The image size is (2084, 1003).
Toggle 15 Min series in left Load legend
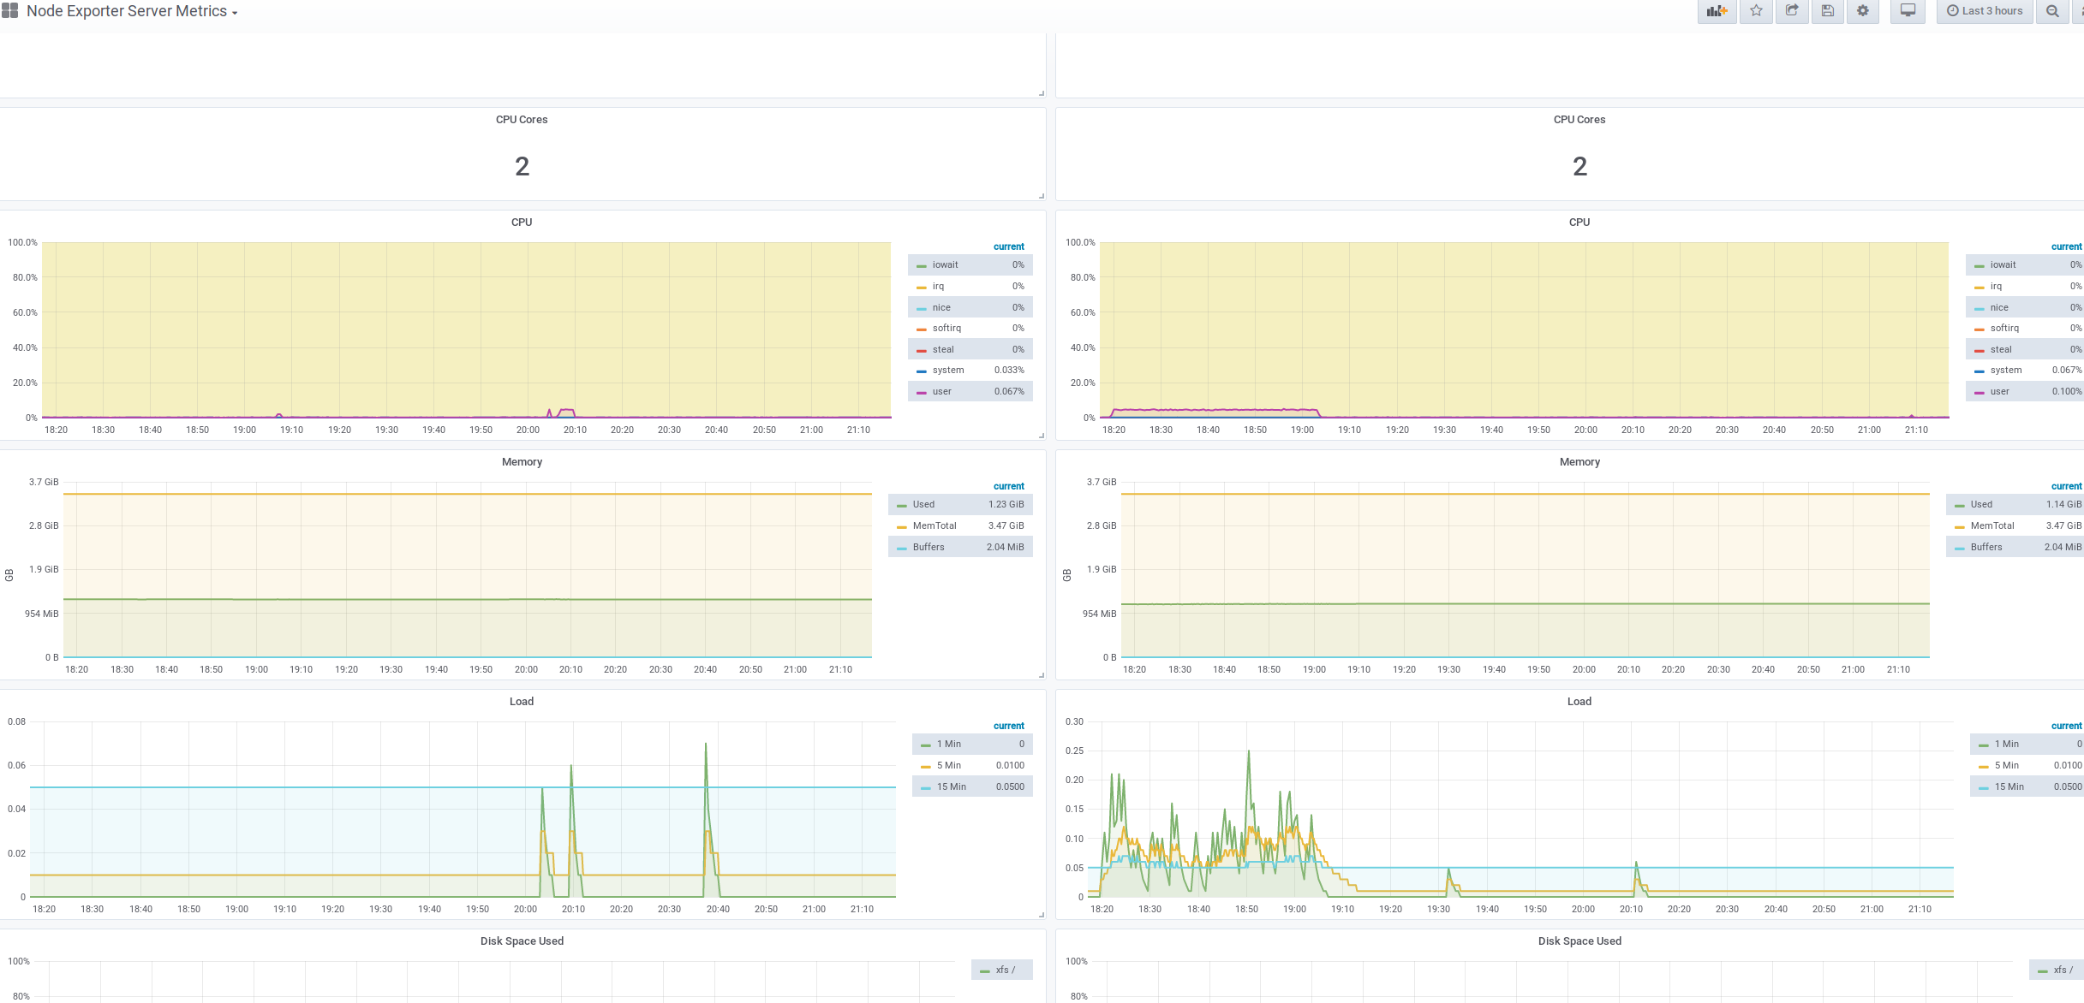951,787
